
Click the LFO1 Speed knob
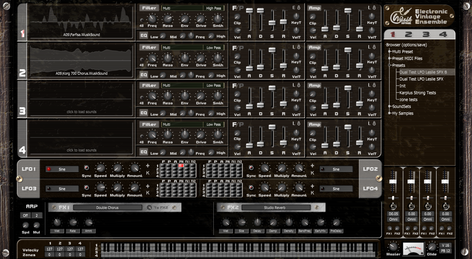coord(100,168)
